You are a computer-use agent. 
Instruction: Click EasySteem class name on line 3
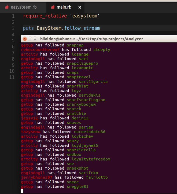point(49,28)
